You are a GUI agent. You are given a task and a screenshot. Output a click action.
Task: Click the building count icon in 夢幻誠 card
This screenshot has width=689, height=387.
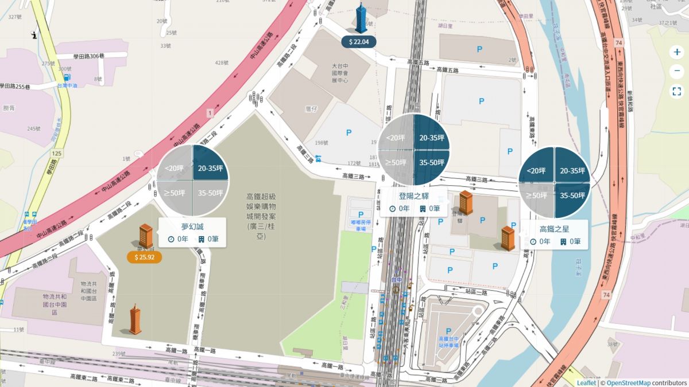[202, 240]
